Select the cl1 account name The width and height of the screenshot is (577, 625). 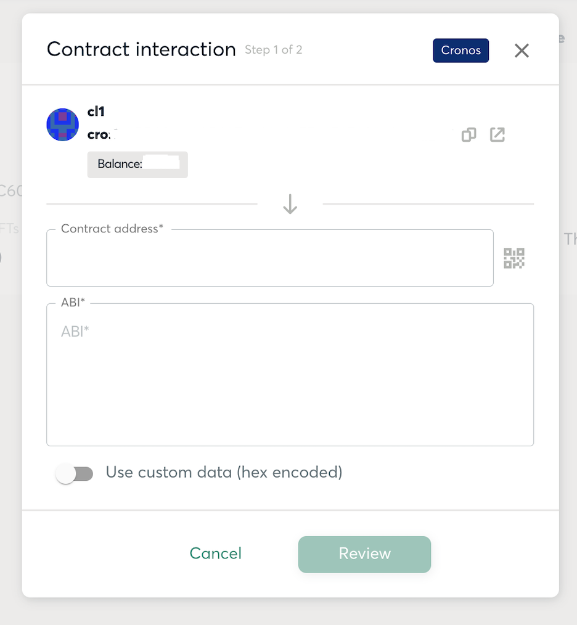[96, 112]
